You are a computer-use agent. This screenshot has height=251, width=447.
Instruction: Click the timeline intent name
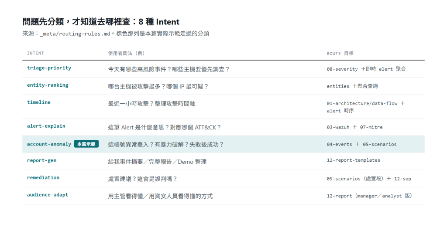pyautogui.click(x=39, y=102)
